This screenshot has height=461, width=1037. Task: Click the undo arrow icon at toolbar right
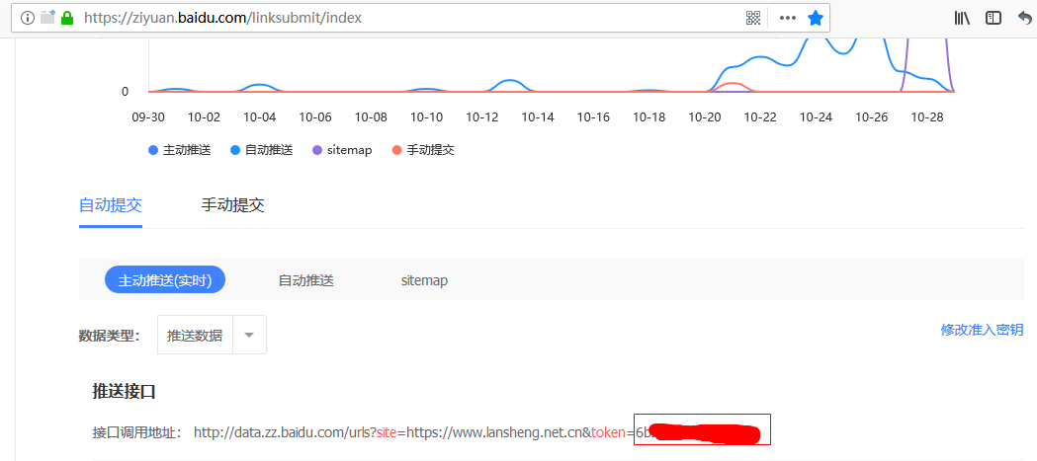[1026, 18]
